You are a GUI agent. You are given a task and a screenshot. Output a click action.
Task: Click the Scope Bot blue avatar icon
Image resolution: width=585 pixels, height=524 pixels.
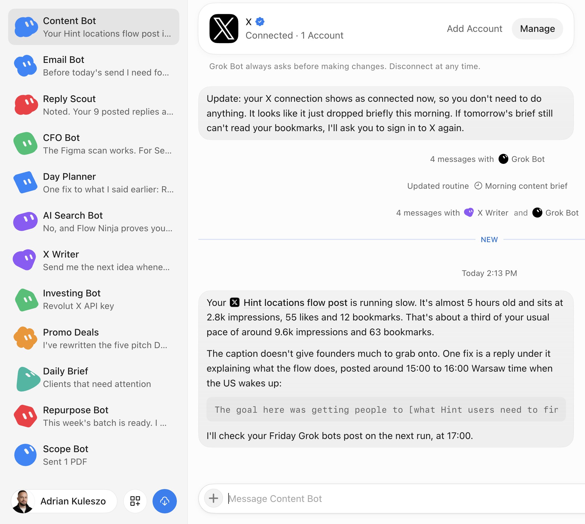26,455
